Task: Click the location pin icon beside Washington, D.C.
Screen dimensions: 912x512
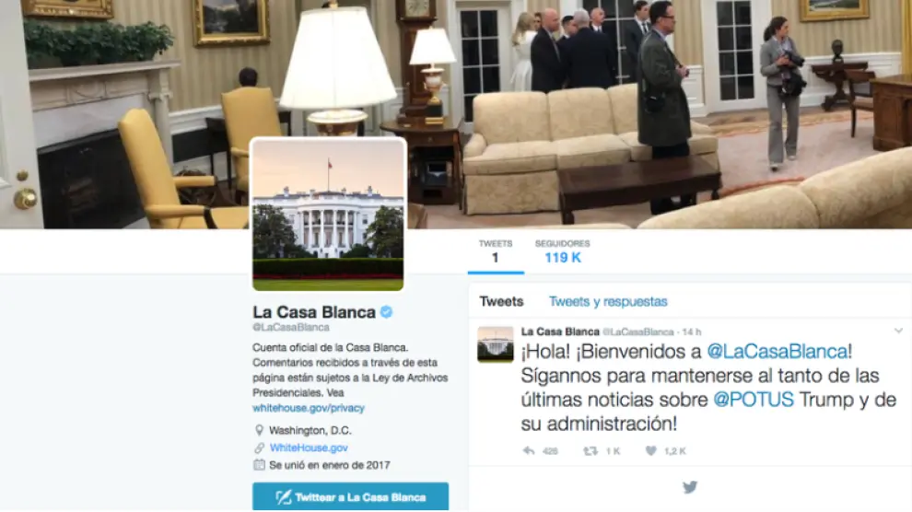Action: [259, 431]
